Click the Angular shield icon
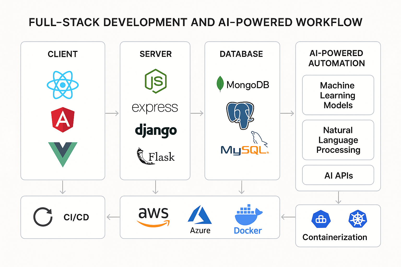This screenshot has width=401, height=267. (x=62, y=120)
